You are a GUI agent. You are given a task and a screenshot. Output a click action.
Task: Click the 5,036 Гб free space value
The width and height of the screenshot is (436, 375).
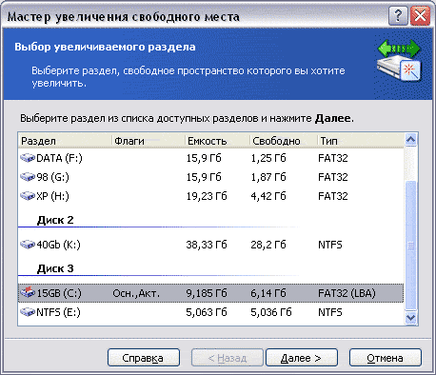coord(271,312)
